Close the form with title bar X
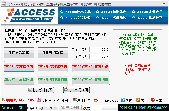Image resolution: width=169 pixels, height=111 pixels. coord(163,4)
